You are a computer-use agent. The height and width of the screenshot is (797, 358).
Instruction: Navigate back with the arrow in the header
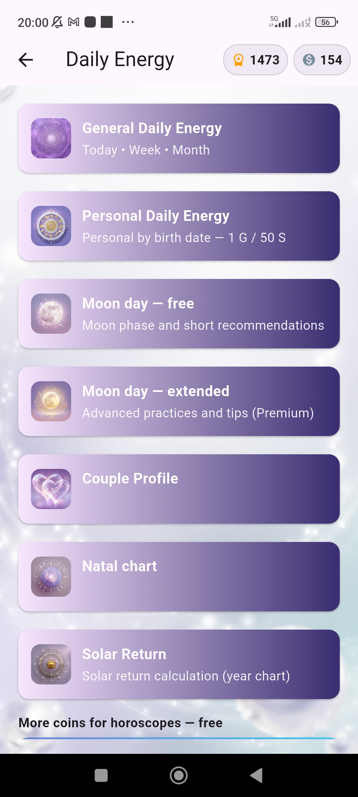coord(25,60)
